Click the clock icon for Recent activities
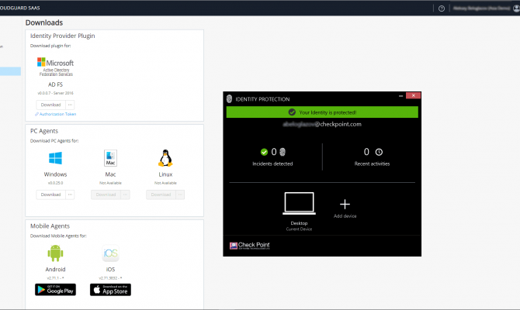Image resolution: width=520 pixels, height=310 pixels. click(379, 152)
